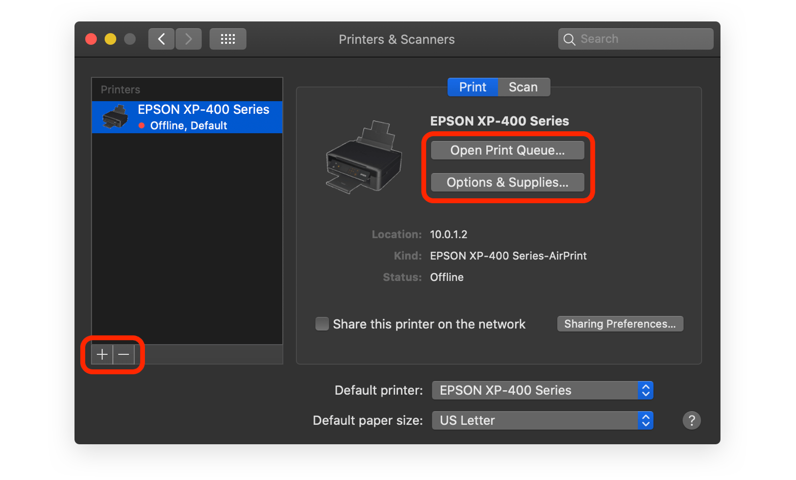796x480 pixels.
Task: Click the forward arrow navigation button
Action: pos(188,39)
